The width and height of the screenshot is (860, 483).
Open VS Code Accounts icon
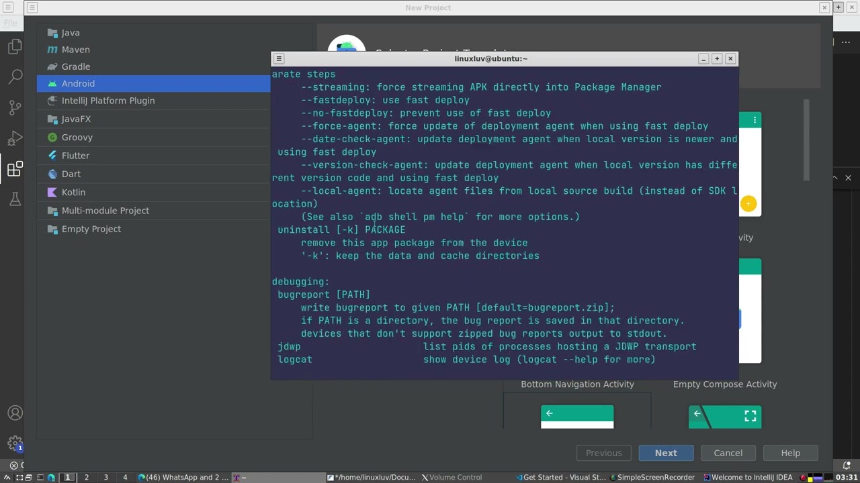15,413
